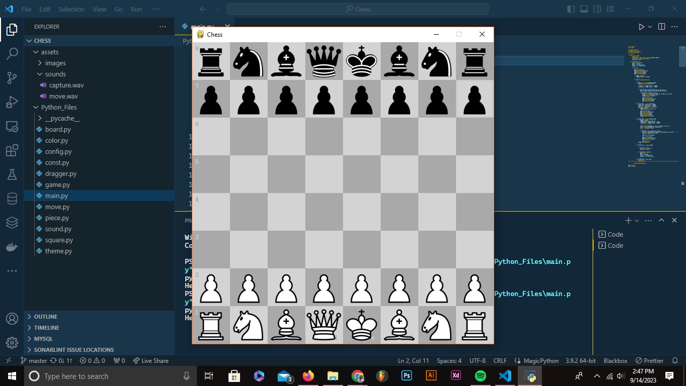The width and height of the screenshot is (686, 386).
Task: Open Firefox from the taskbar
Action: (308, 376)
